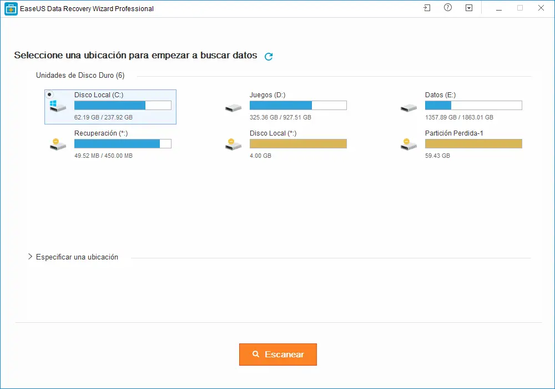Click the Juegos (D:) drive icon
Viewport: 555px width, 389px height.
click(x=233, y=108)
